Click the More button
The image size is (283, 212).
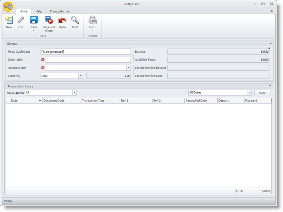point(262,93)
